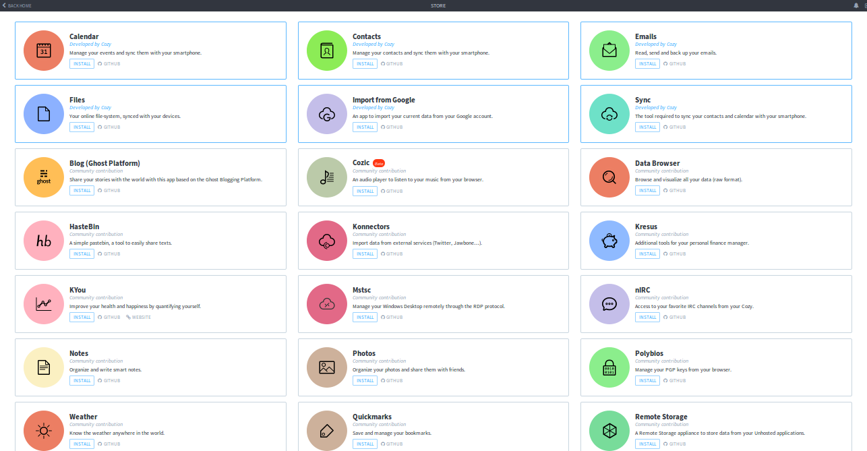
Task: Install the HasteBin app
Action: click(x=82, y=254)
